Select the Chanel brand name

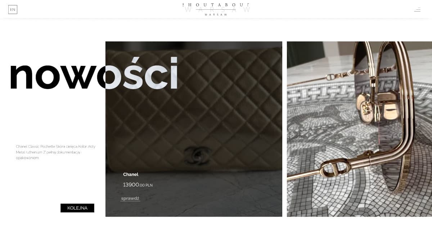pos(131,174)
